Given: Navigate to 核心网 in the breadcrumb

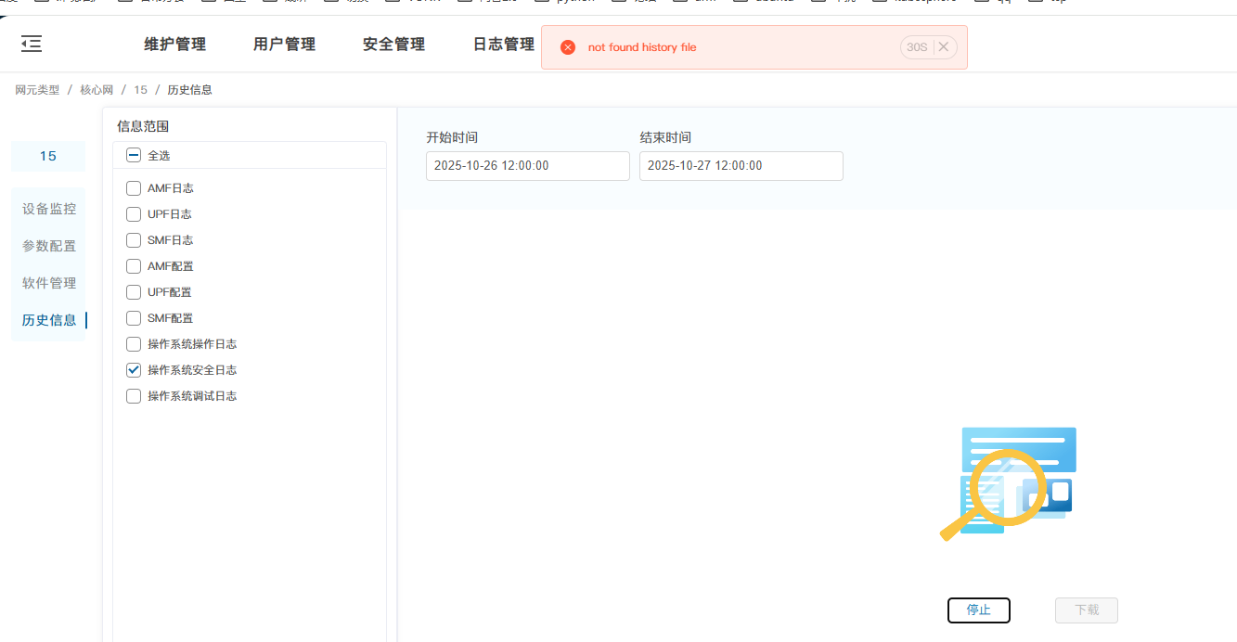Looking at the screenshot, I should (97, 90).
